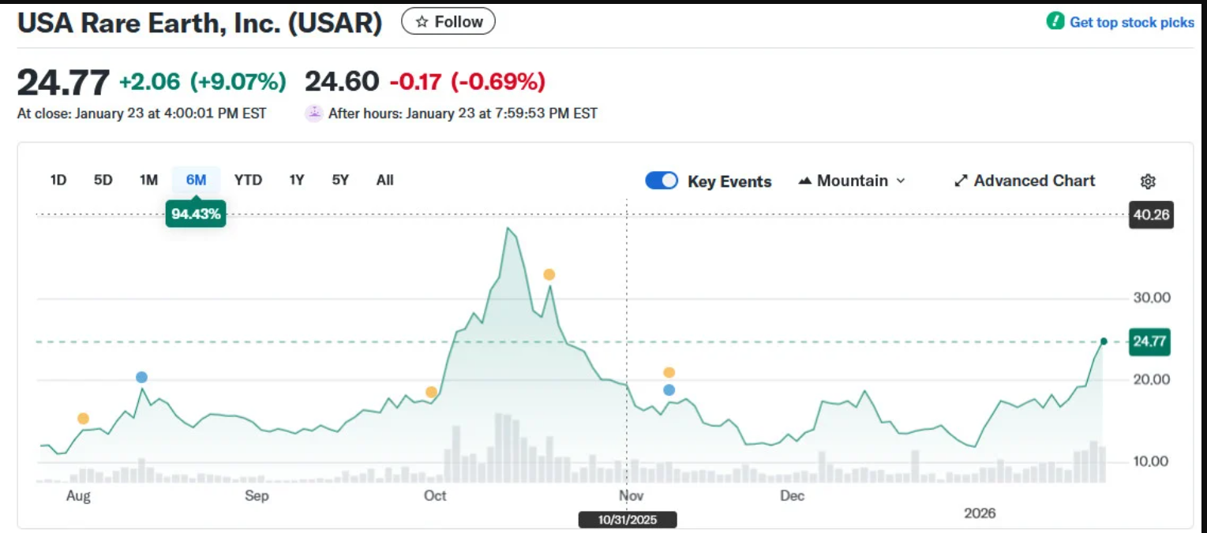Select the All time range
This screenshot has width=1207, height=533.
[384, 180]
